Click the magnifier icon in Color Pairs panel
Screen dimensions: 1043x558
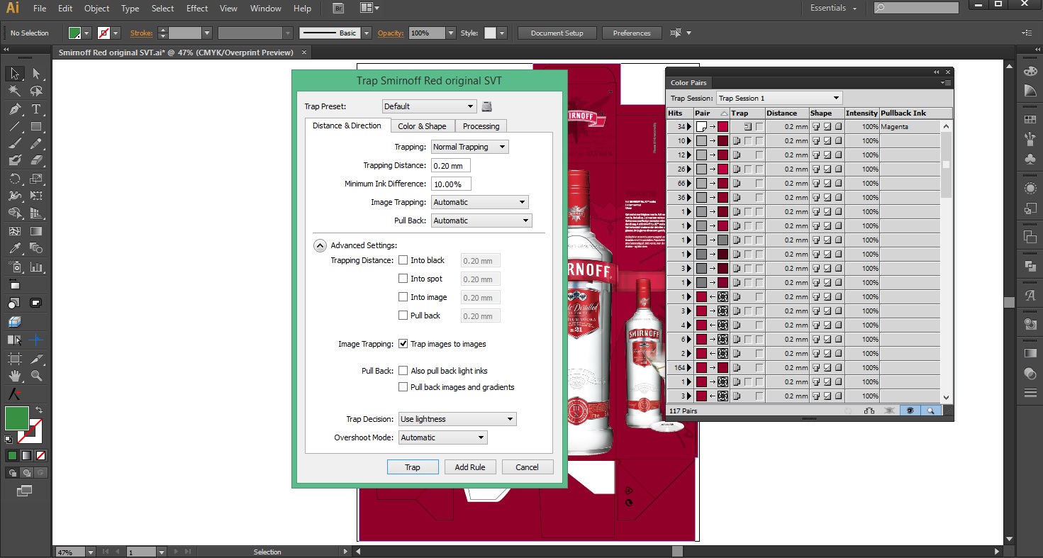(930, 411)
